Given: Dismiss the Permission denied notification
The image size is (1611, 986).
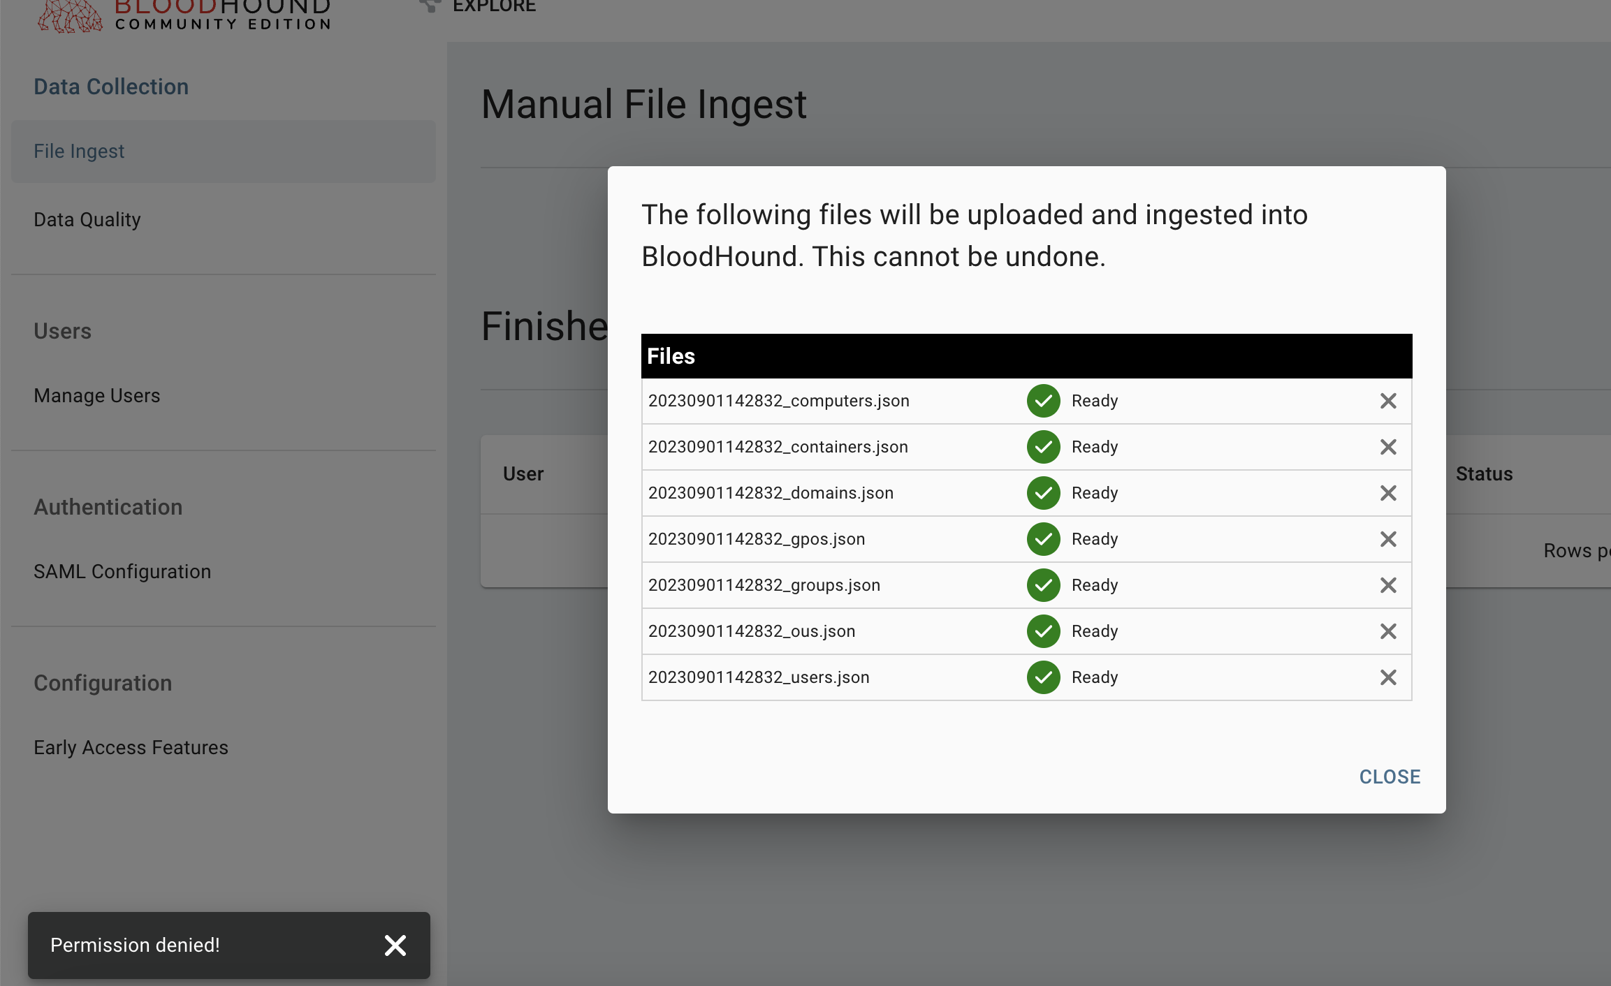Looking at the screenshot, I should [395, 945].
